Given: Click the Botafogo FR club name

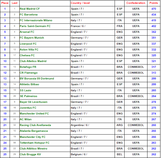Looking at the screenshot, I should (x=28, y=67).
